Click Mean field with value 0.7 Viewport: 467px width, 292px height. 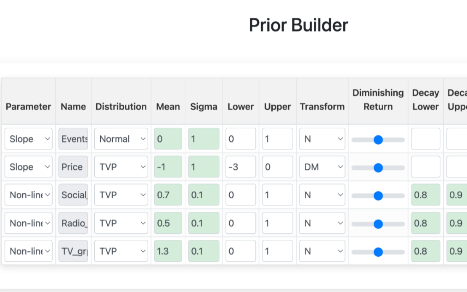(x=168, y=195)
